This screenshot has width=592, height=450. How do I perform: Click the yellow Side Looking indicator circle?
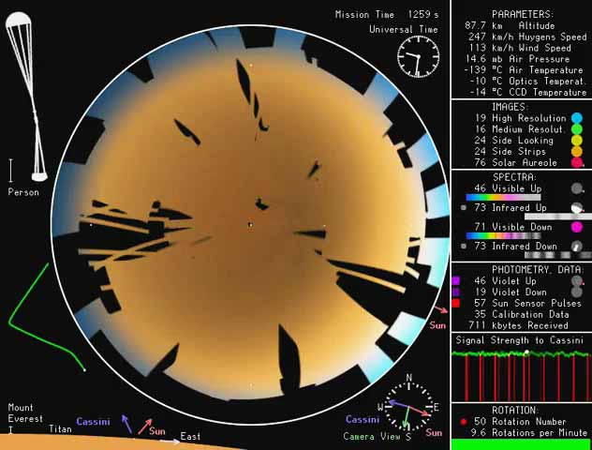pos(576,141)
